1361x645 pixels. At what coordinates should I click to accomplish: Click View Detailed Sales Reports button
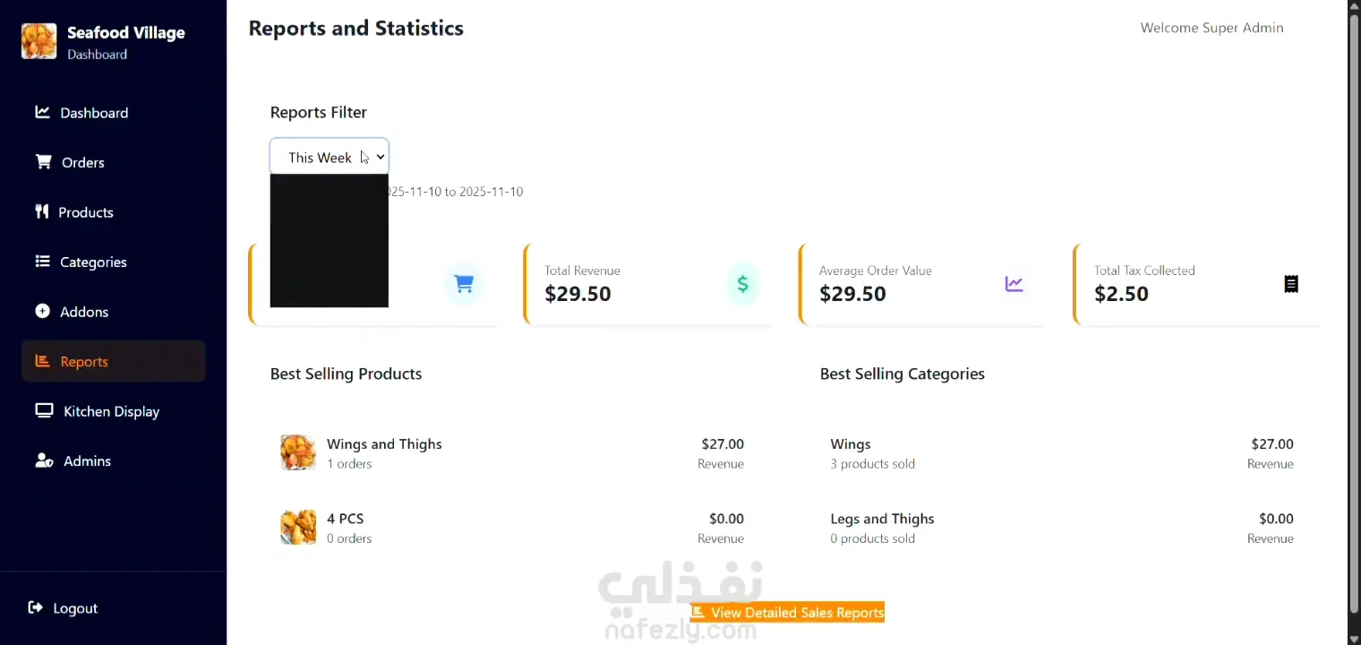[788, 613]
